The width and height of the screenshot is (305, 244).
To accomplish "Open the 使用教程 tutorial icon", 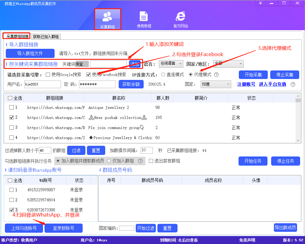I will coord(144,19).
